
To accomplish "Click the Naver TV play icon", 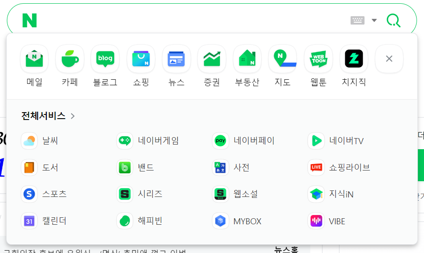I will click(316, 141).
